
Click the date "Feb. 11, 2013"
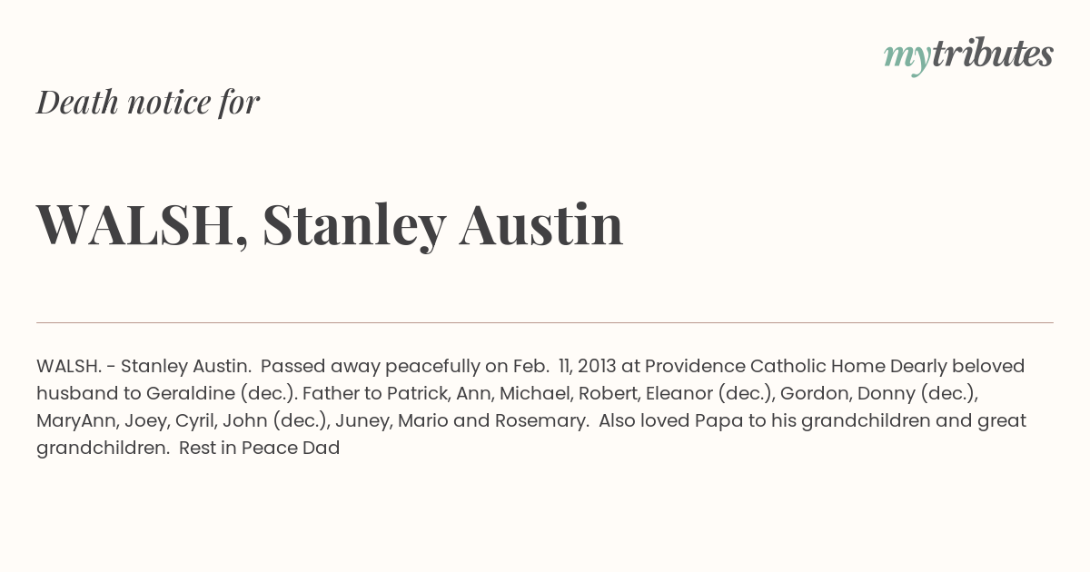point(564,366)
